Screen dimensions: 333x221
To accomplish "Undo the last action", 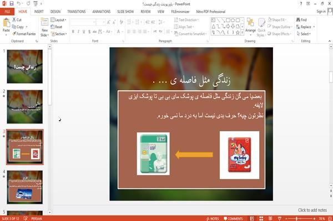I will pos(19,4).
